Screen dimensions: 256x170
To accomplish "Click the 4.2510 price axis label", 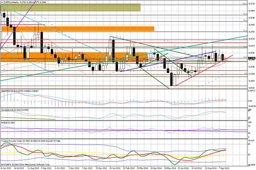I will [251, 39].
